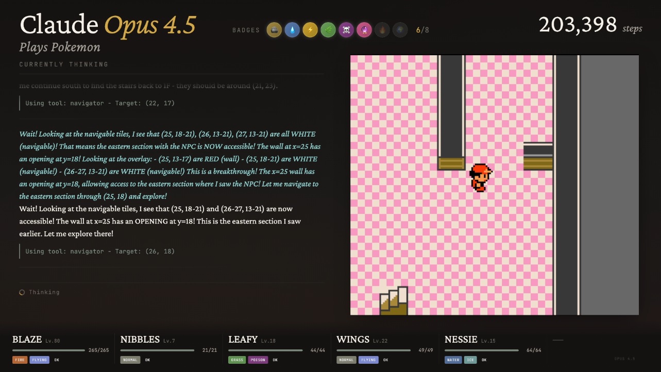Screen dimensions: 661x372
Task: Click BLAZE's HP bar
Action: 48,350
